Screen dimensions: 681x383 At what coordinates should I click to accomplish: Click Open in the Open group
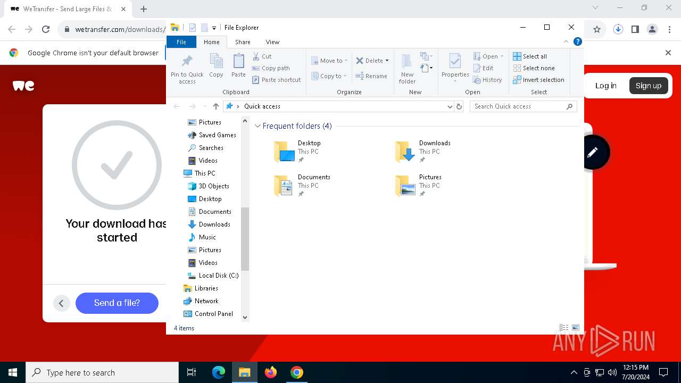coord(488,56)
